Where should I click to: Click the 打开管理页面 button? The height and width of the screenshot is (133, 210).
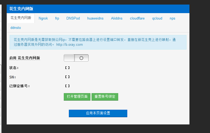(x=77, y=97)
